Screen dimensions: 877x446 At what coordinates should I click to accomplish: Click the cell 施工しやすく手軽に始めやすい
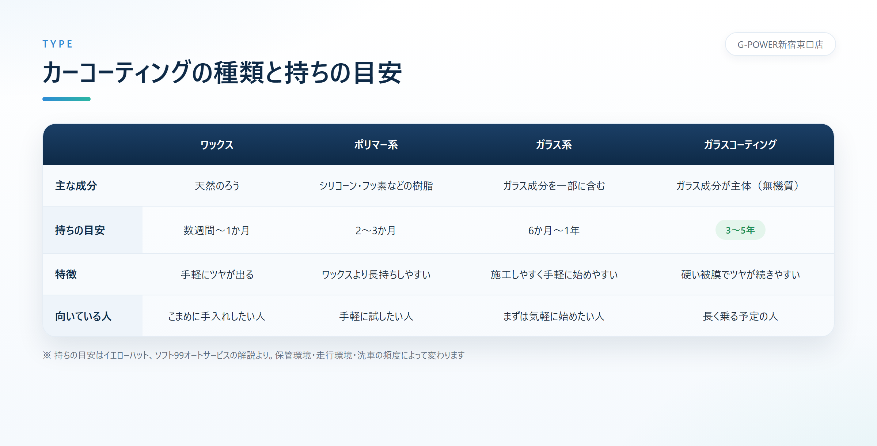click(x=554, y=275)
